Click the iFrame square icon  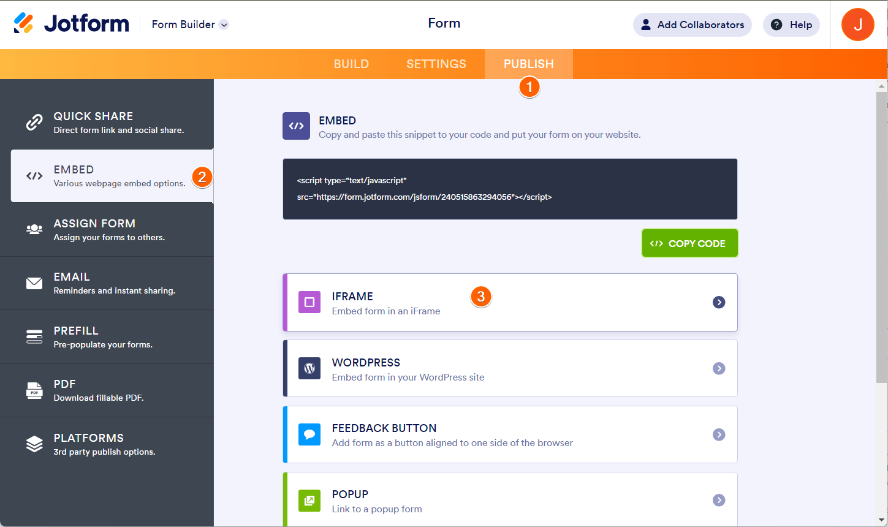click(x=309, y=302)
